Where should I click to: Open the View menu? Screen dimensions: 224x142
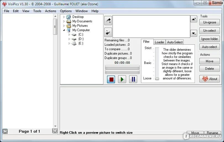[26, 11]
